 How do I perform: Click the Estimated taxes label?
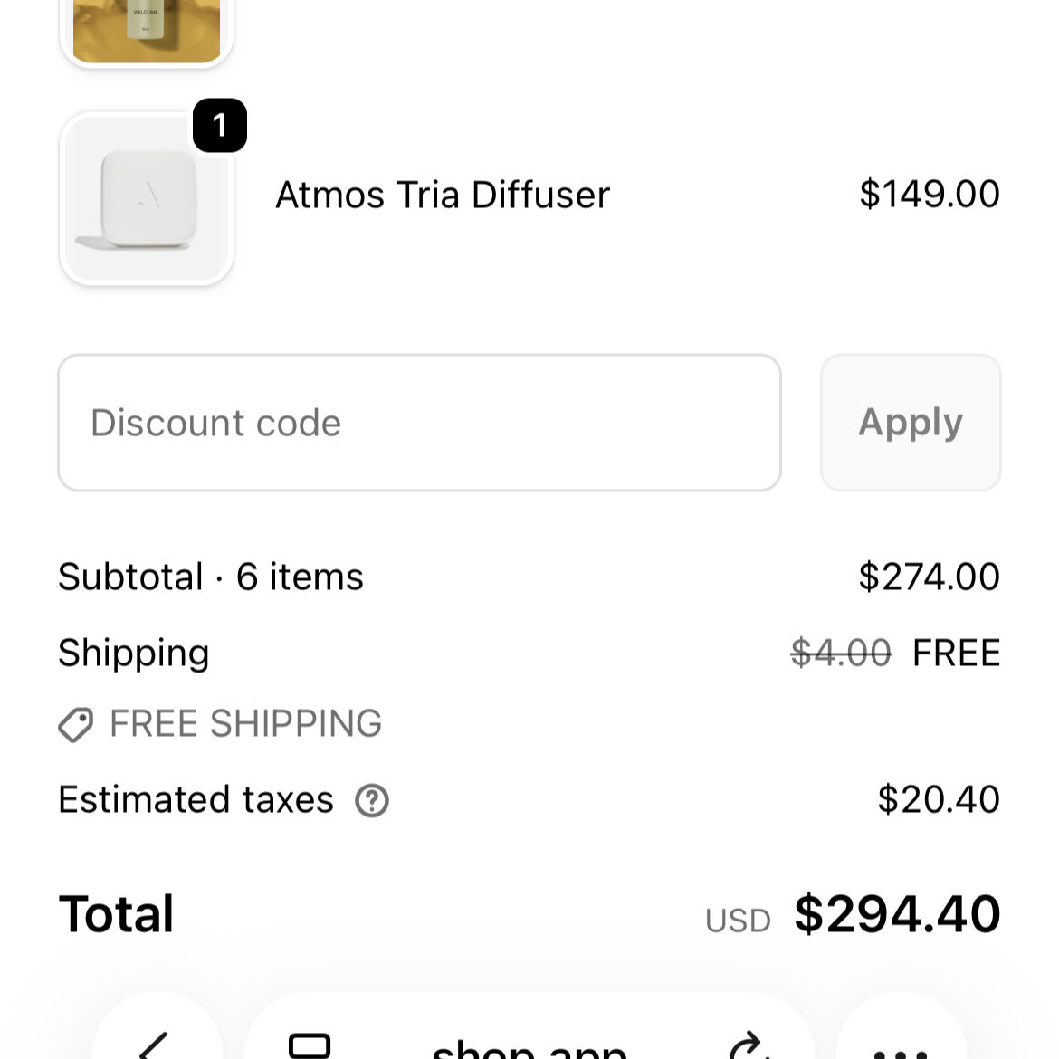tap(196, 800)
